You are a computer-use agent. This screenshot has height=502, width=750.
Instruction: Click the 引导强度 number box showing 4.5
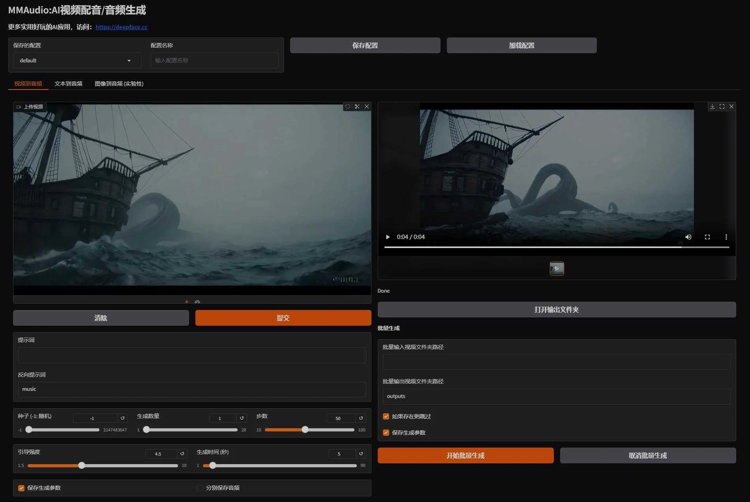click(161, 454)
